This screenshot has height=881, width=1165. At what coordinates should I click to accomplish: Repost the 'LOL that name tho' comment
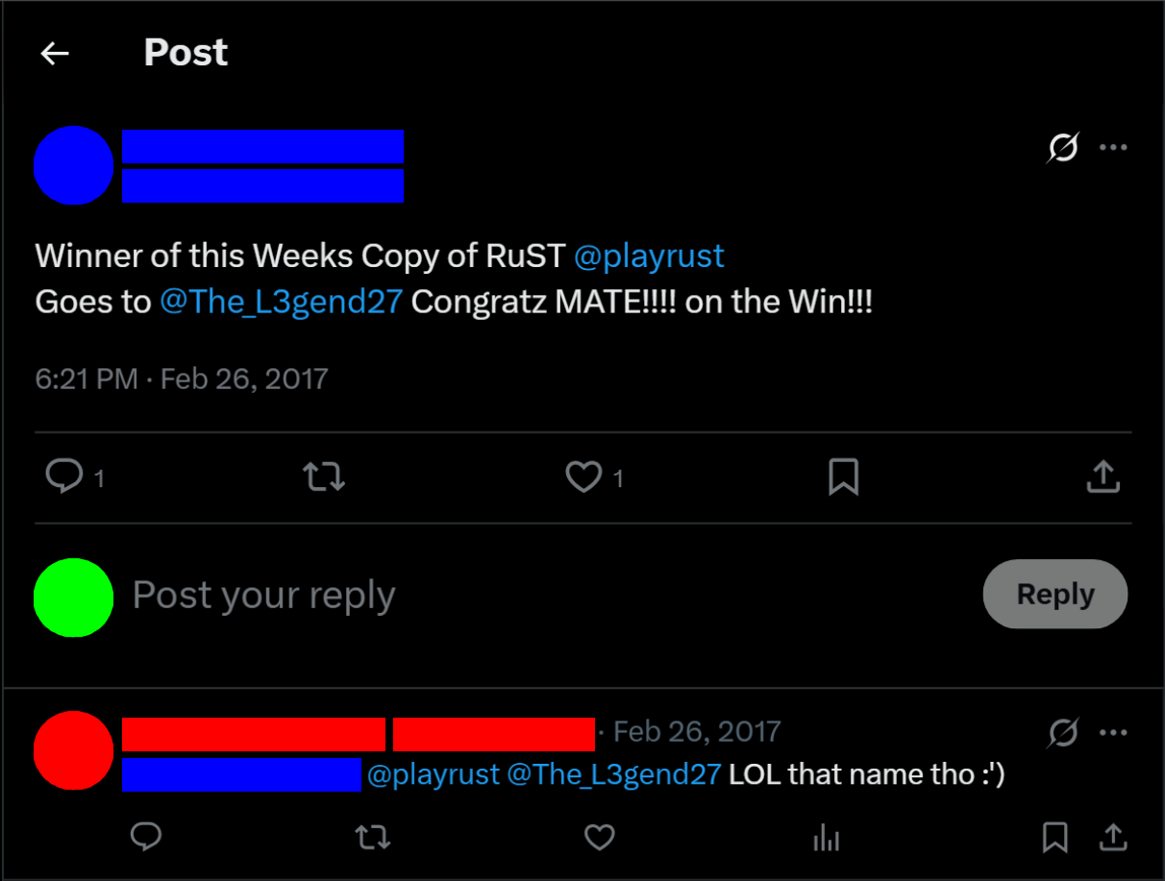tap(373, 838)
